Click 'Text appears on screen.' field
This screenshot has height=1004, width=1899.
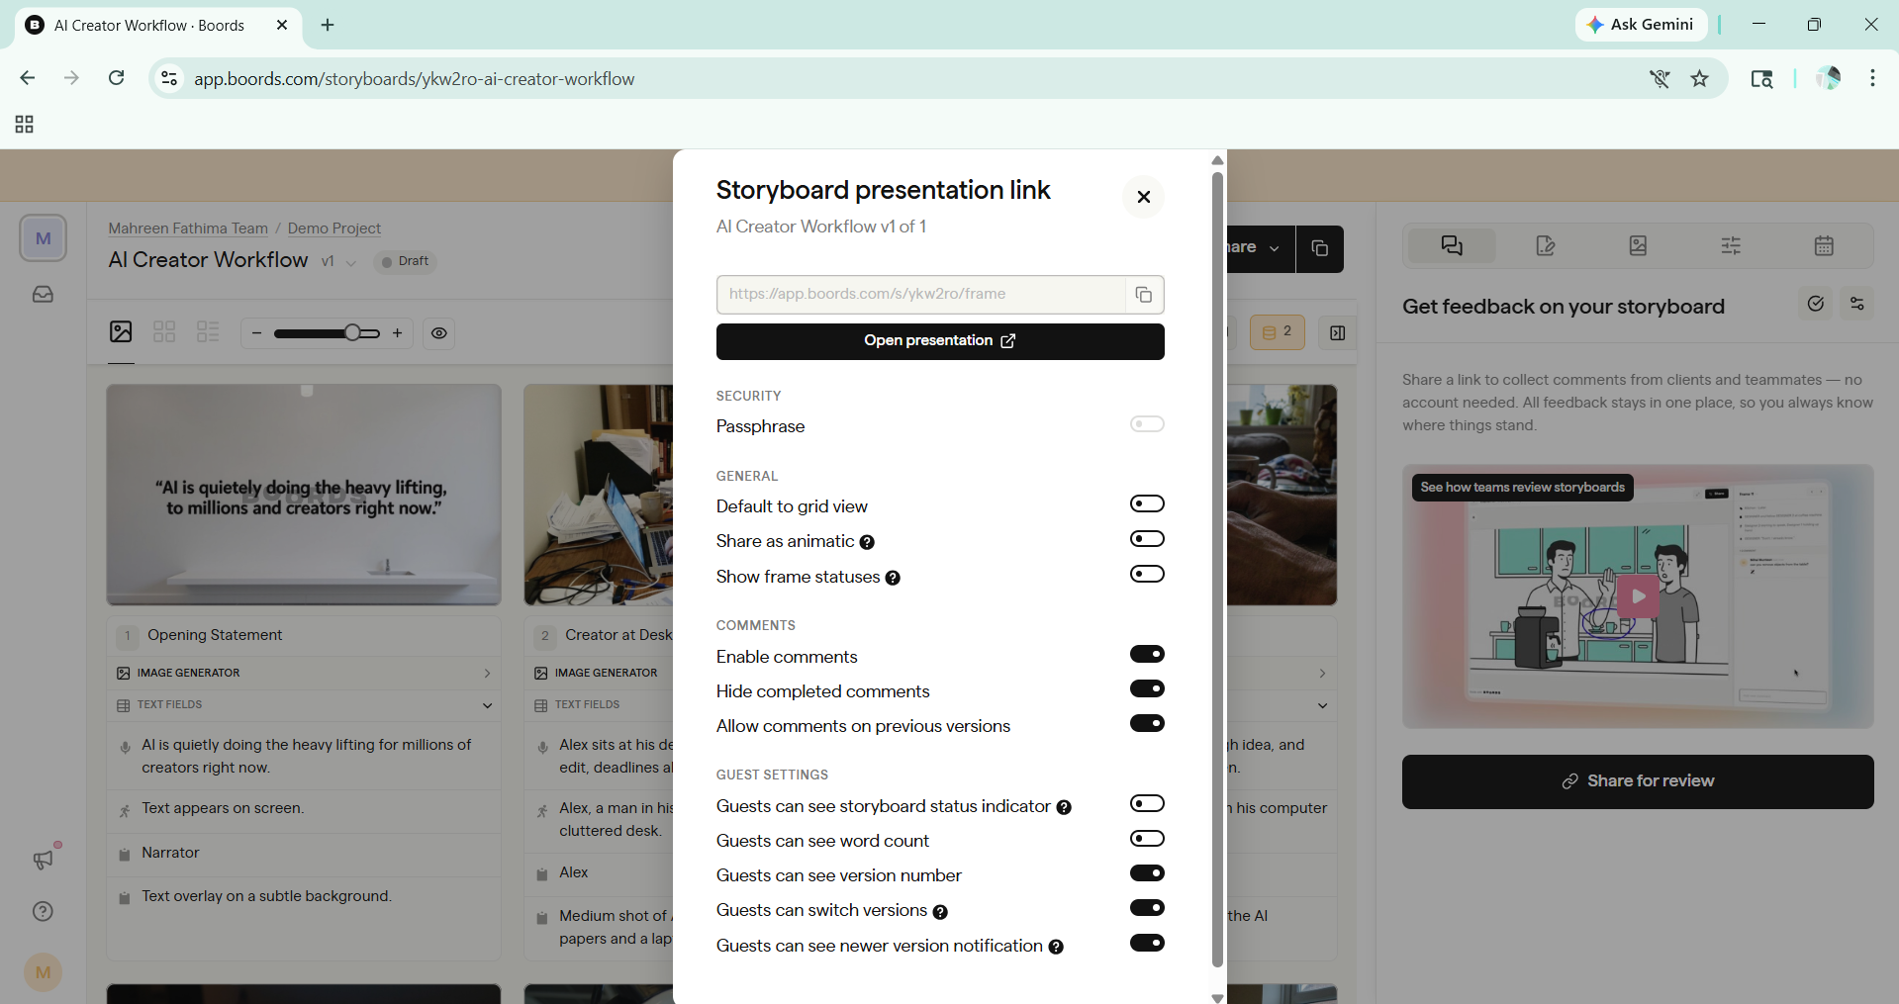click(304, 809)
